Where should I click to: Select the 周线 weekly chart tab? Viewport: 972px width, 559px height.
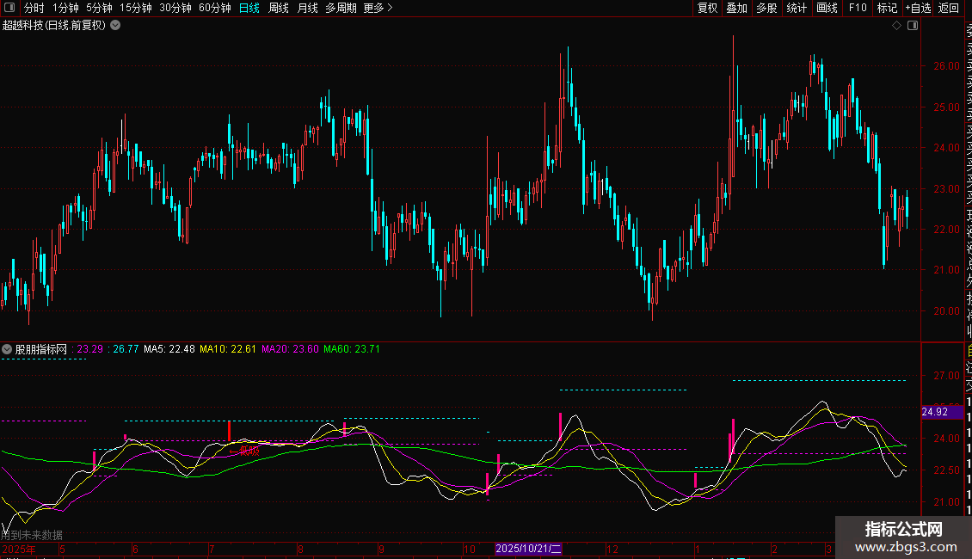[x=279, y=8]
